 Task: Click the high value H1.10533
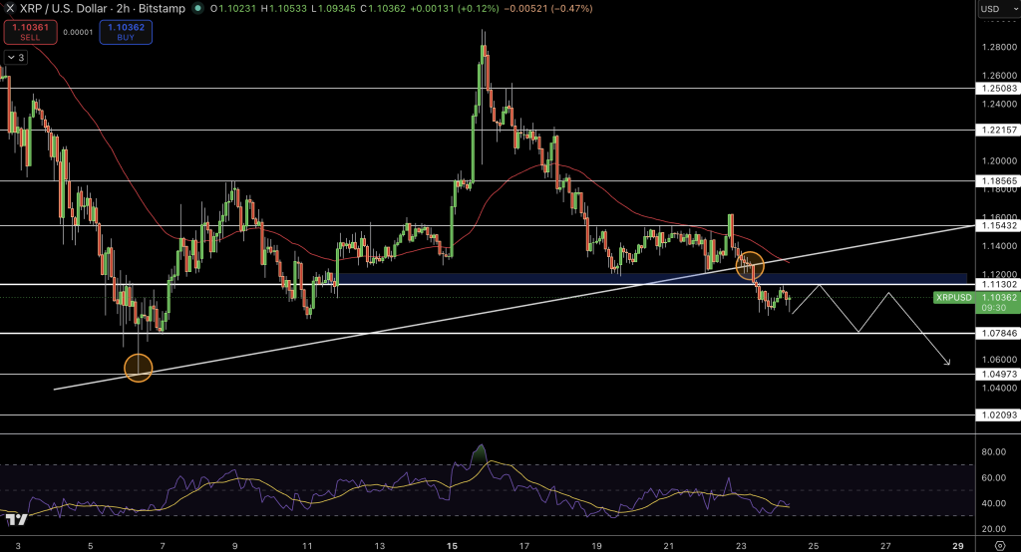284,8
